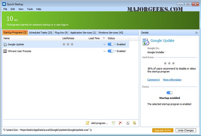The height and width of the screenshot is (136, 201).
Task: Open the Edit menu
Action: (13, 9)
